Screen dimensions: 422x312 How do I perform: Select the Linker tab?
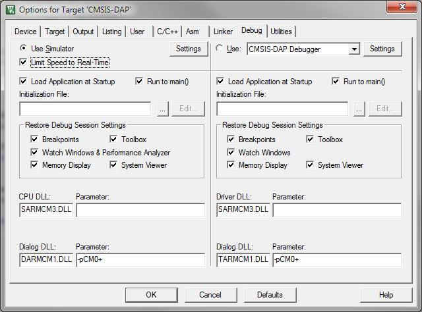click(223, 32)
